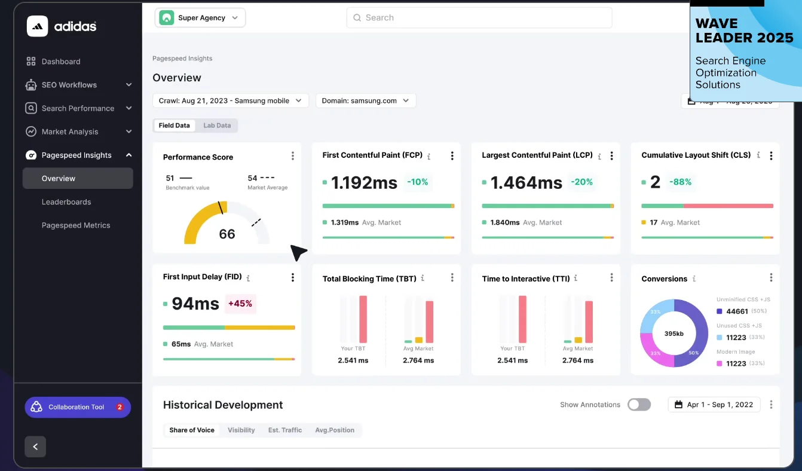Switch to the Lab Data toggle option

point(217,126)
